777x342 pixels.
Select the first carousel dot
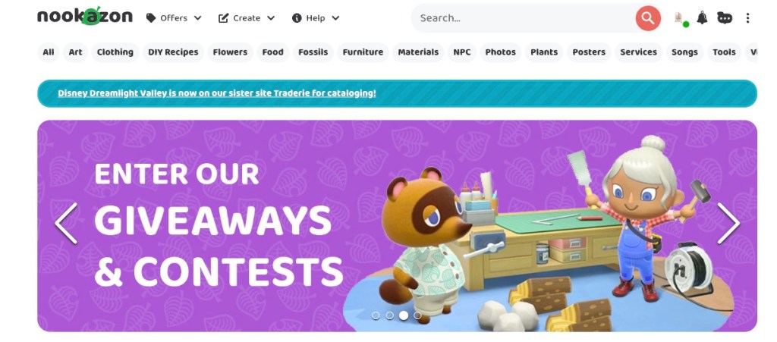376,315
